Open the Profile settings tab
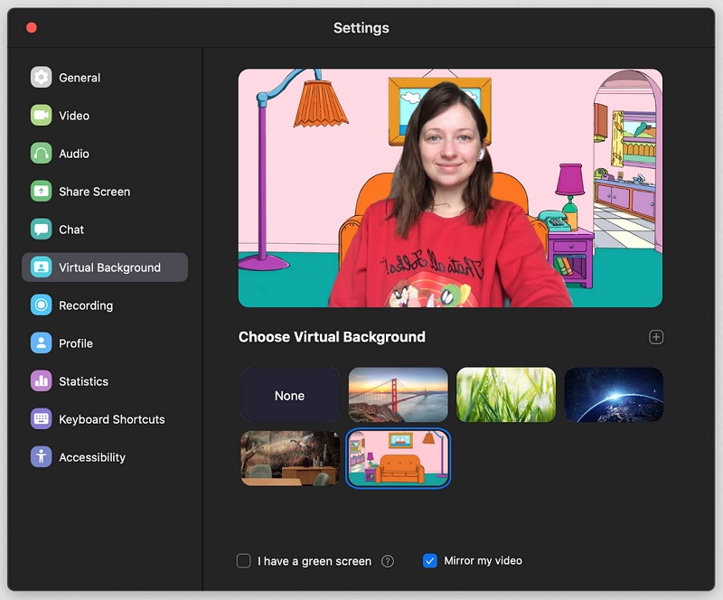Viewport: 723px width, 600px height. click(x=76, y=343)
